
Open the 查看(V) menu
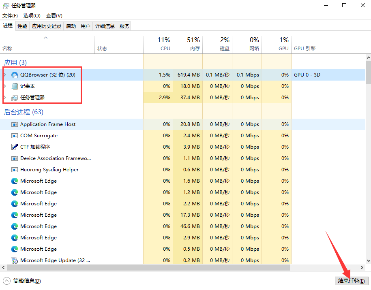click(x=54, y=16)
